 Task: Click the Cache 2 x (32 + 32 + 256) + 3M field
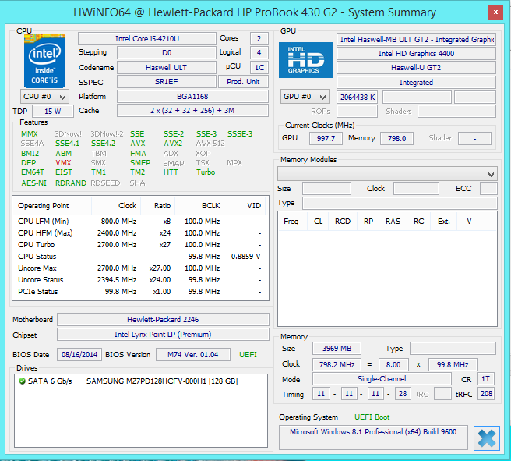tap(192, 111)
